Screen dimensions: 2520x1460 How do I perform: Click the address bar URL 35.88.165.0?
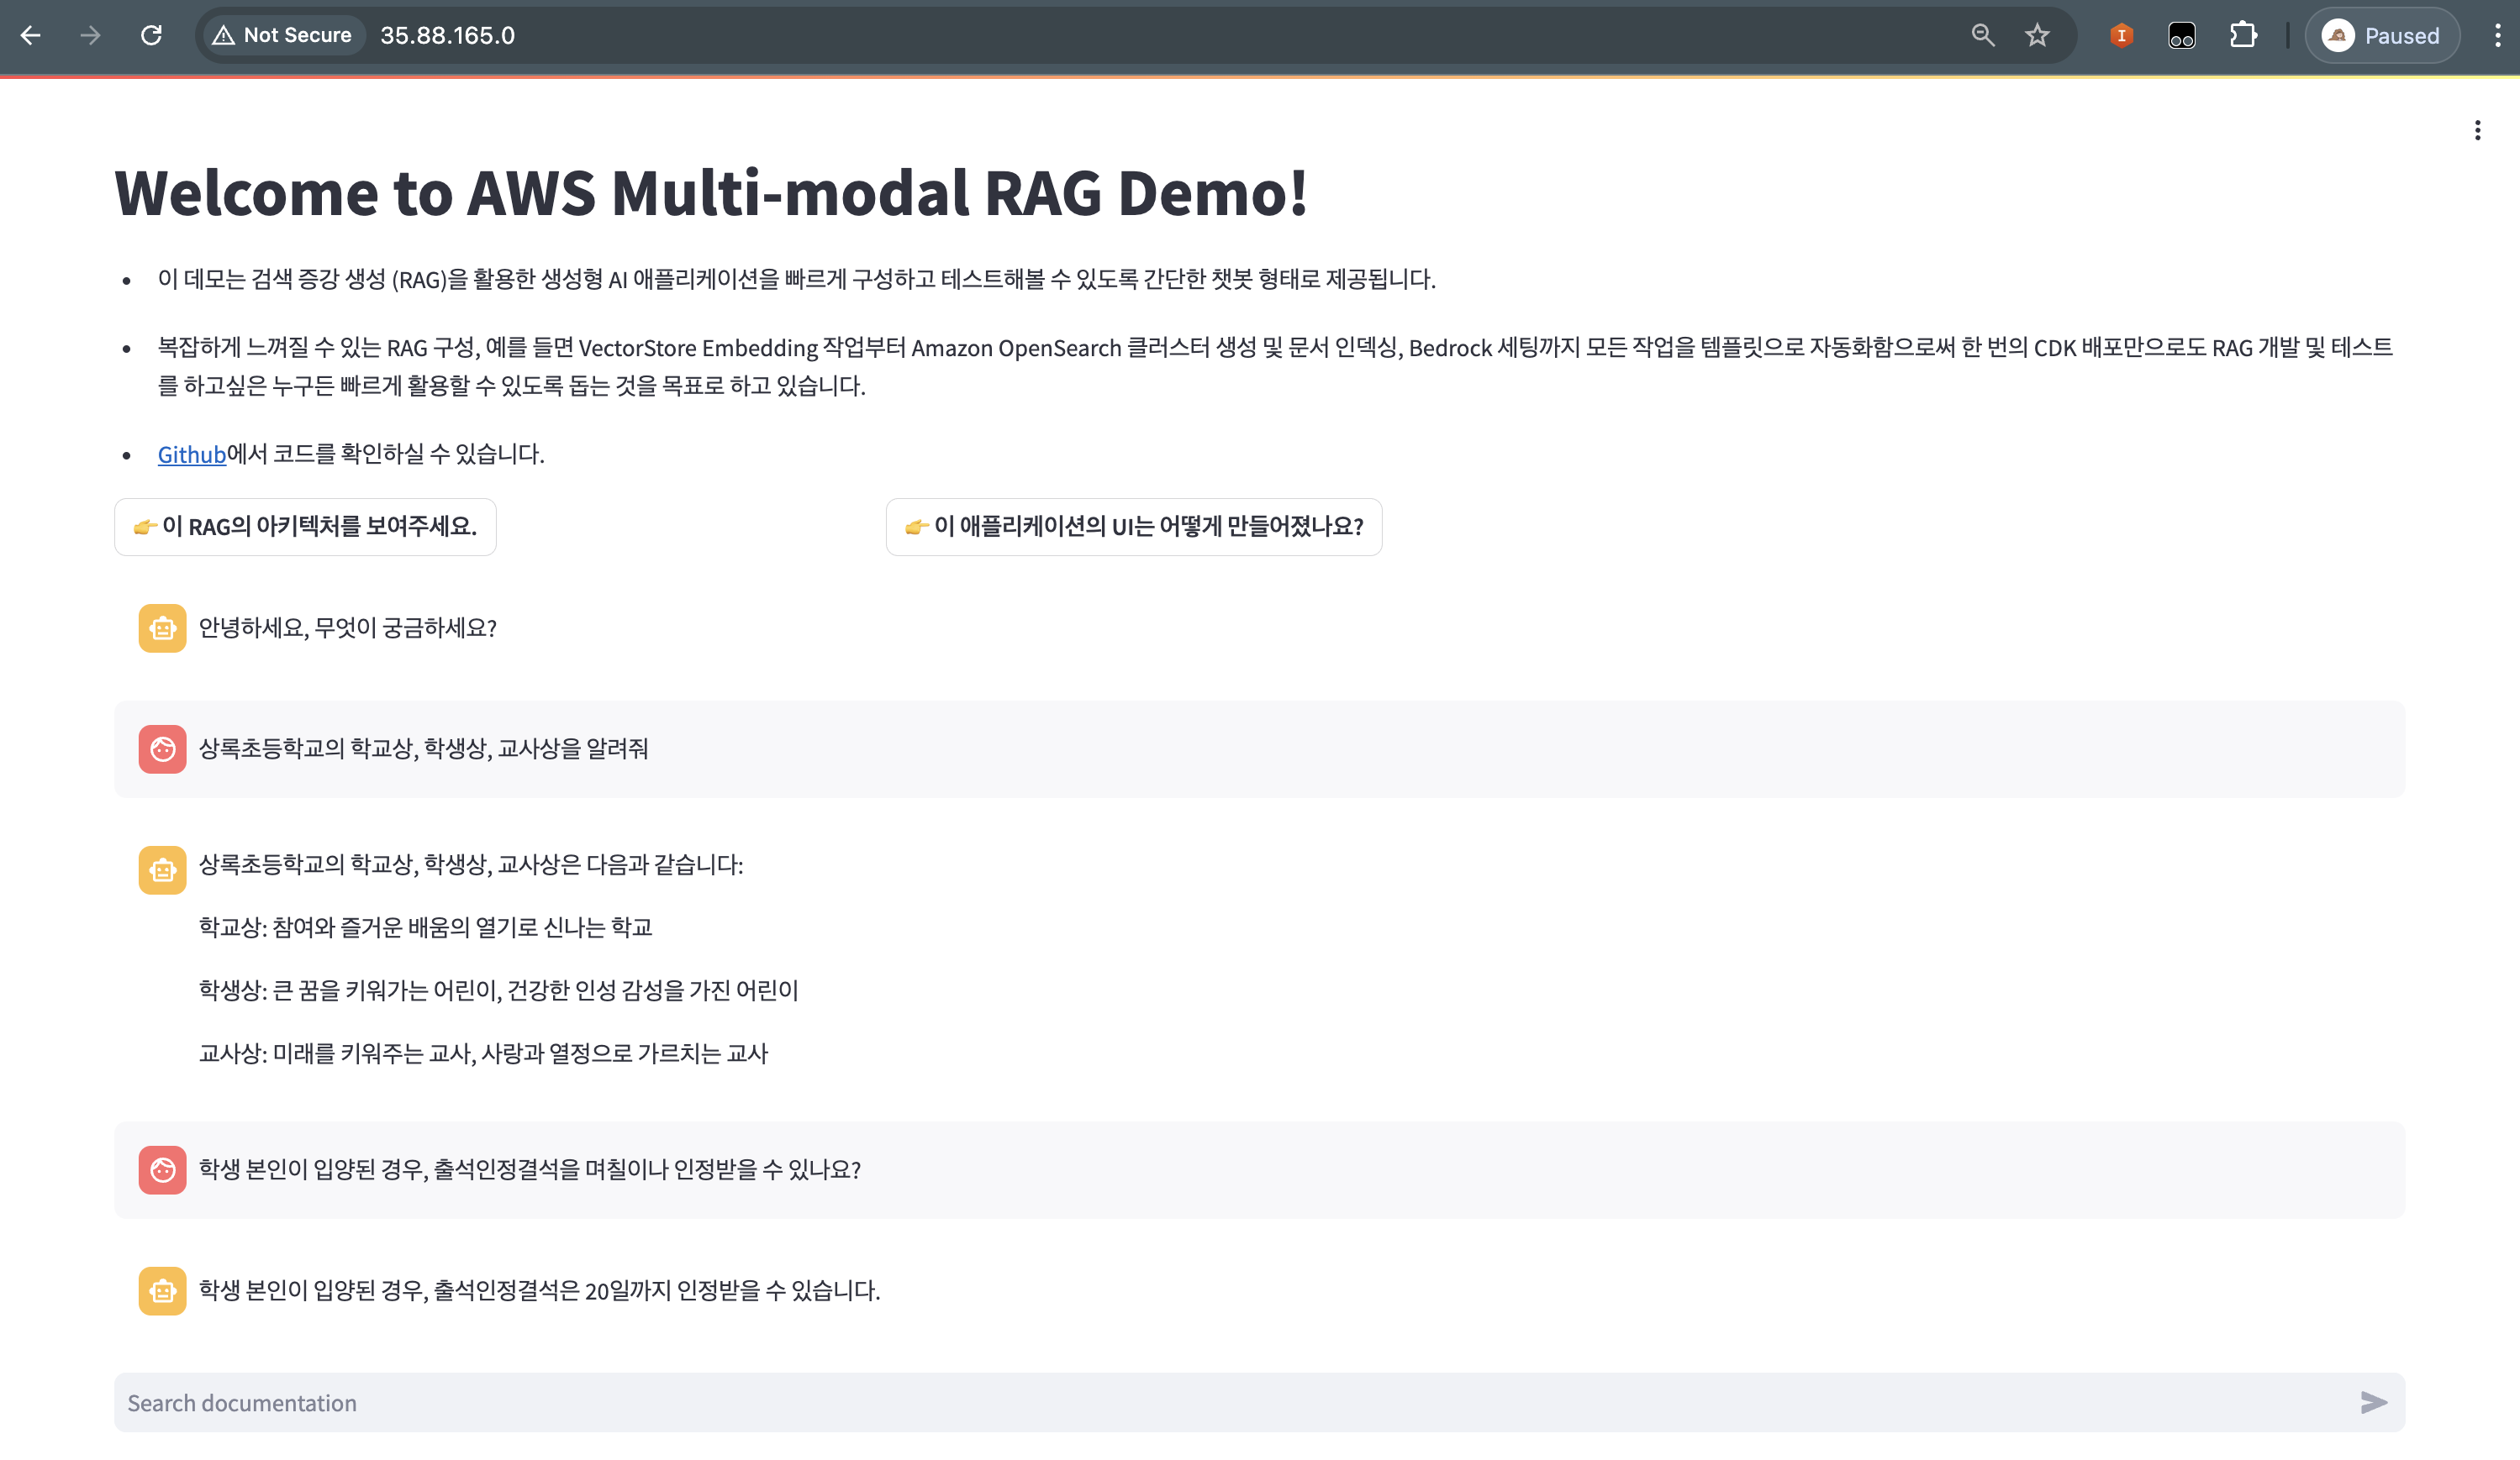tap(447, 36)
